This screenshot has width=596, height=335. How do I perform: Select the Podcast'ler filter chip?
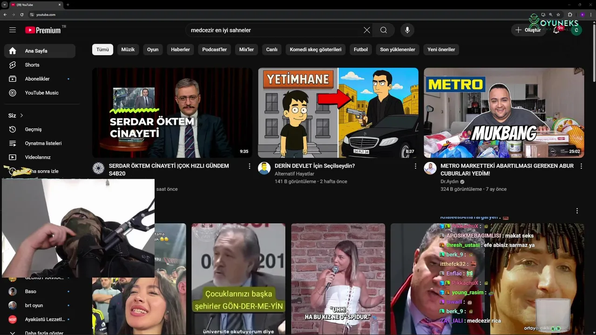[x=215, y=49]
